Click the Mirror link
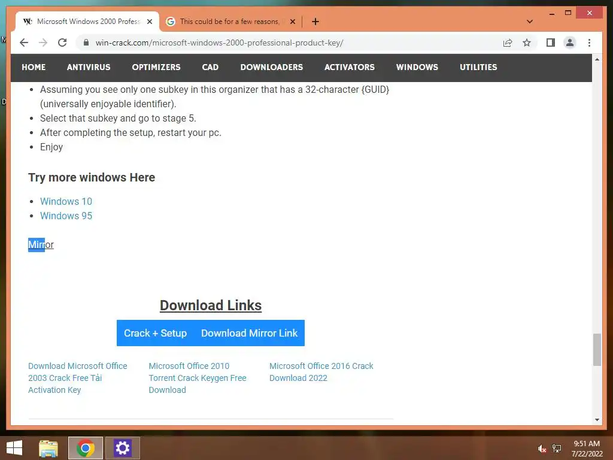This screenshot has width=613, height=460. [x=41, y=245]
